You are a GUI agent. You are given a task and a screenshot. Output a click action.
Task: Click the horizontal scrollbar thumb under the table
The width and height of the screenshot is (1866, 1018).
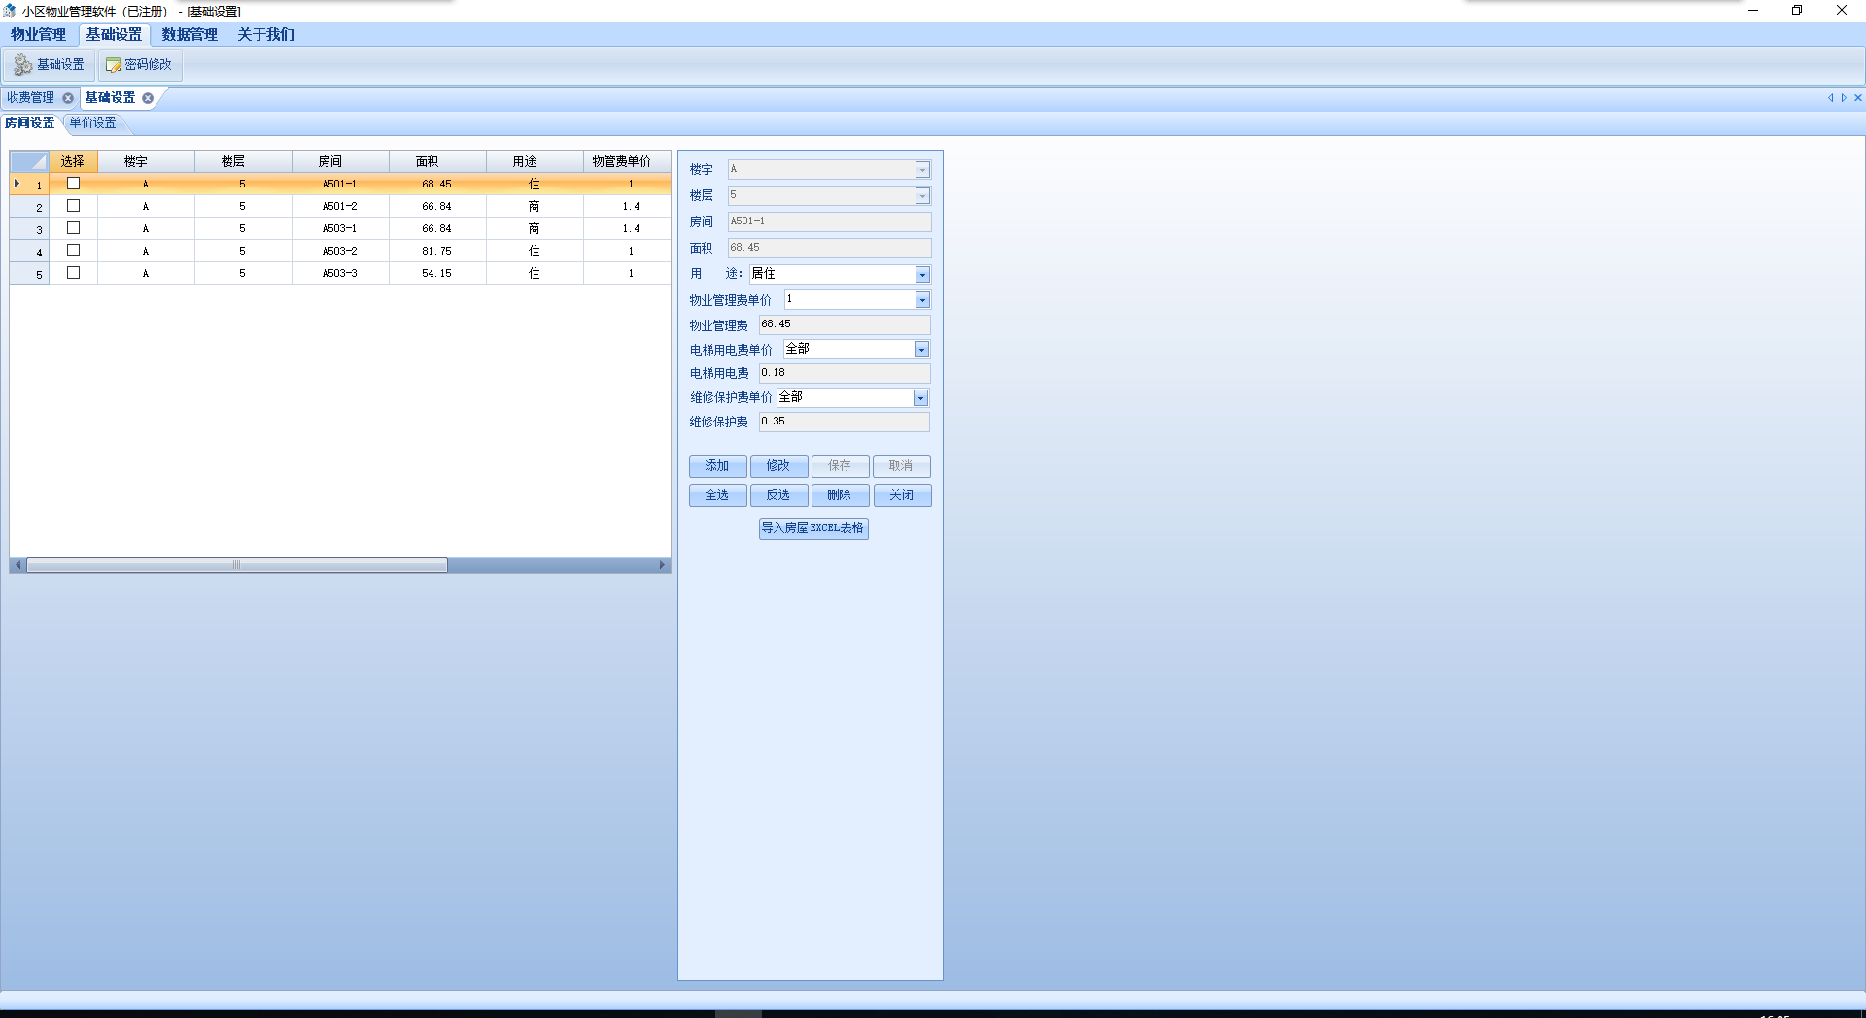(x=236, y=565)
